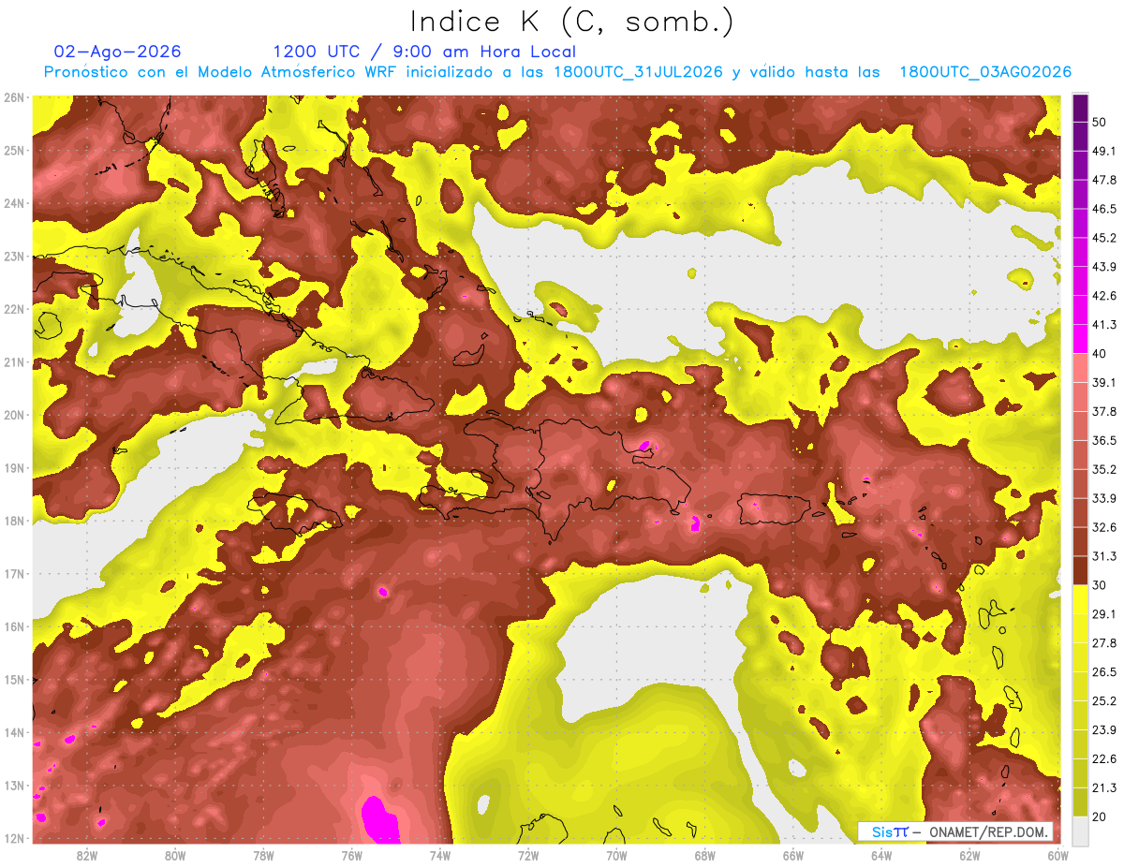This screenshot has width=1124, height=868.
Task: Click latitude axis label "14N"
Action: click(15, 732)
